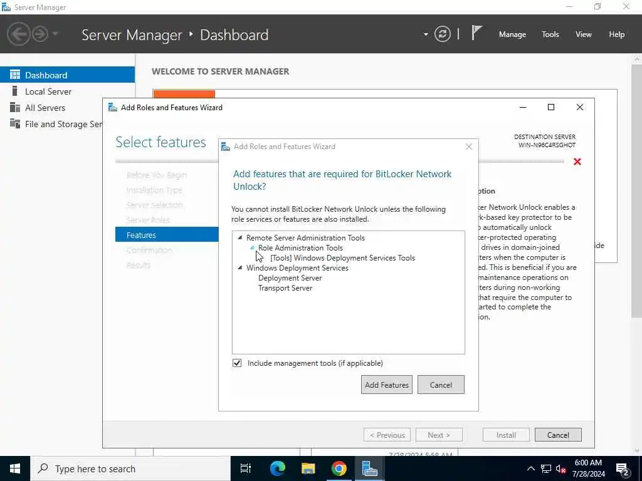Open the Manage menu
The width and height of the screenshot is (642, 481).
point(512,34)
